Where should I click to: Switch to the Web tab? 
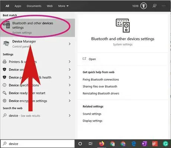pos(50,6)
